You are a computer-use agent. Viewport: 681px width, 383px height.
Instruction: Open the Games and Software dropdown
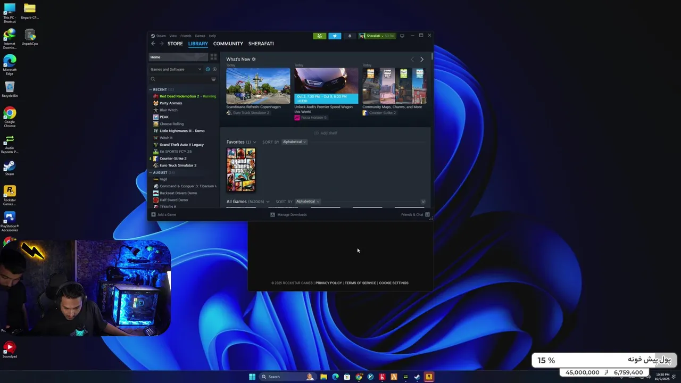176,69
